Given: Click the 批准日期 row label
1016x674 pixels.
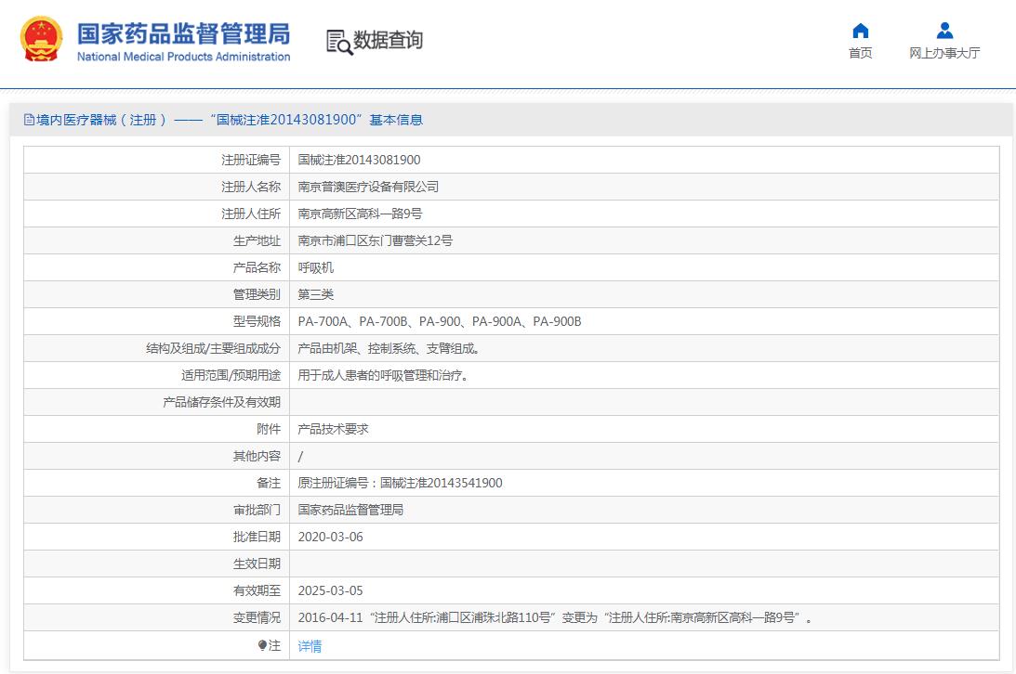Looking at the screenshot, I should point(257,537).
